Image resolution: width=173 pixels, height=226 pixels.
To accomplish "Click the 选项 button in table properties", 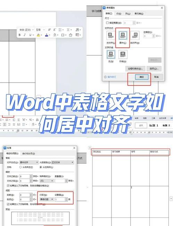I will [154, 69].
